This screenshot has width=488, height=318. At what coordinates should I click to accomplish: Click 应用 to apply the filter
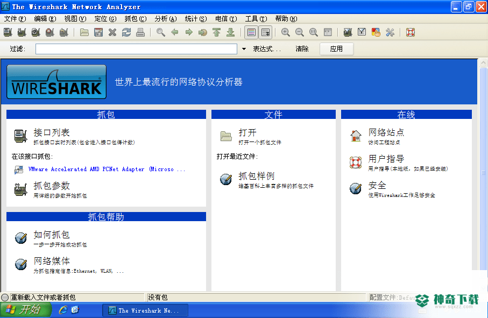pos(336,49)
